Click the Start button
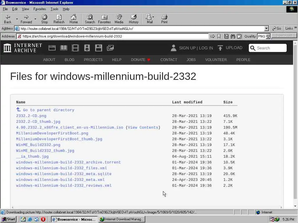Image resolution: width=298 pixels, height=223 pixels. pyautogui.click(x=8, y=220)
